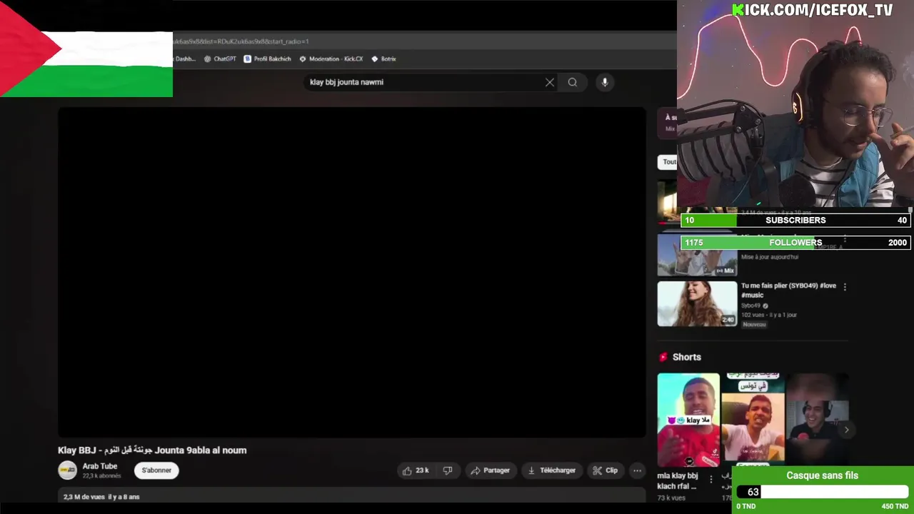Open the three-dot more actions menu under video
Screen dimensions: 914x514
tap(637, 470)
